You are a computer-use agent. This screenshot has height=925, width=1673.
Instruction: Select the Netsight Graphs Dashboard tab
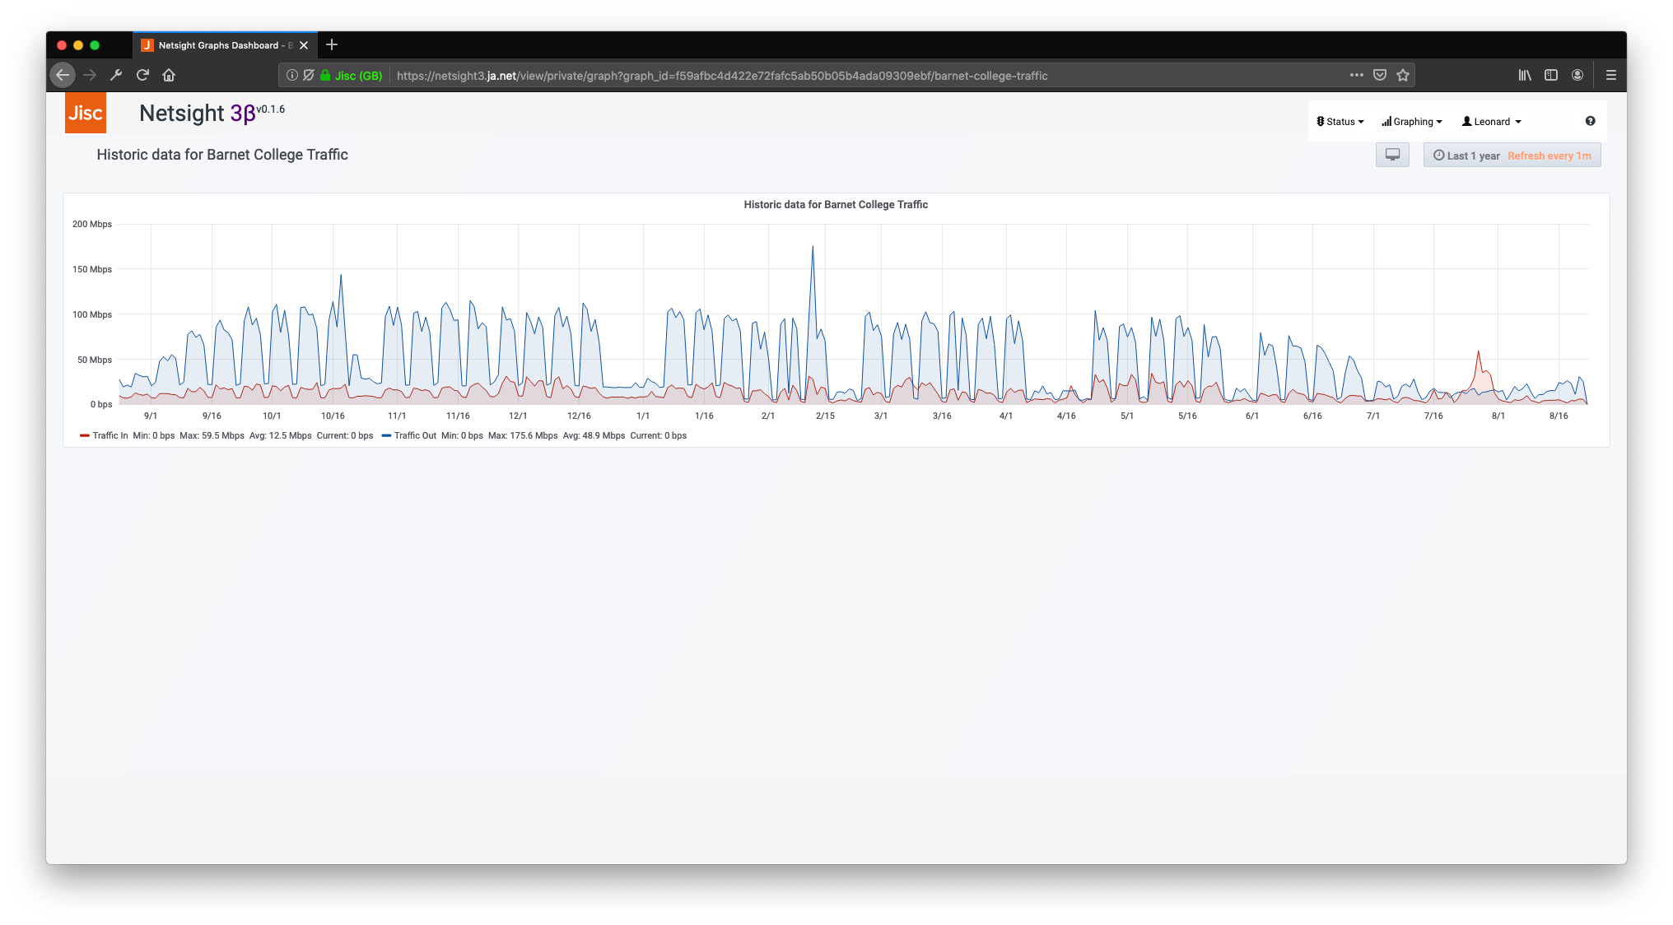point(218,45)
